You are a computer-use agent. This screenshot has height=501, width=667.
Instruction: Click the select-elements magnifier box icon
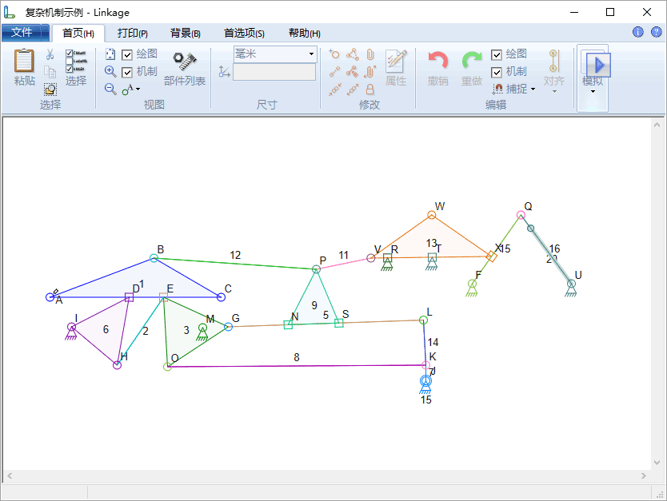click(x=50, y=89)
